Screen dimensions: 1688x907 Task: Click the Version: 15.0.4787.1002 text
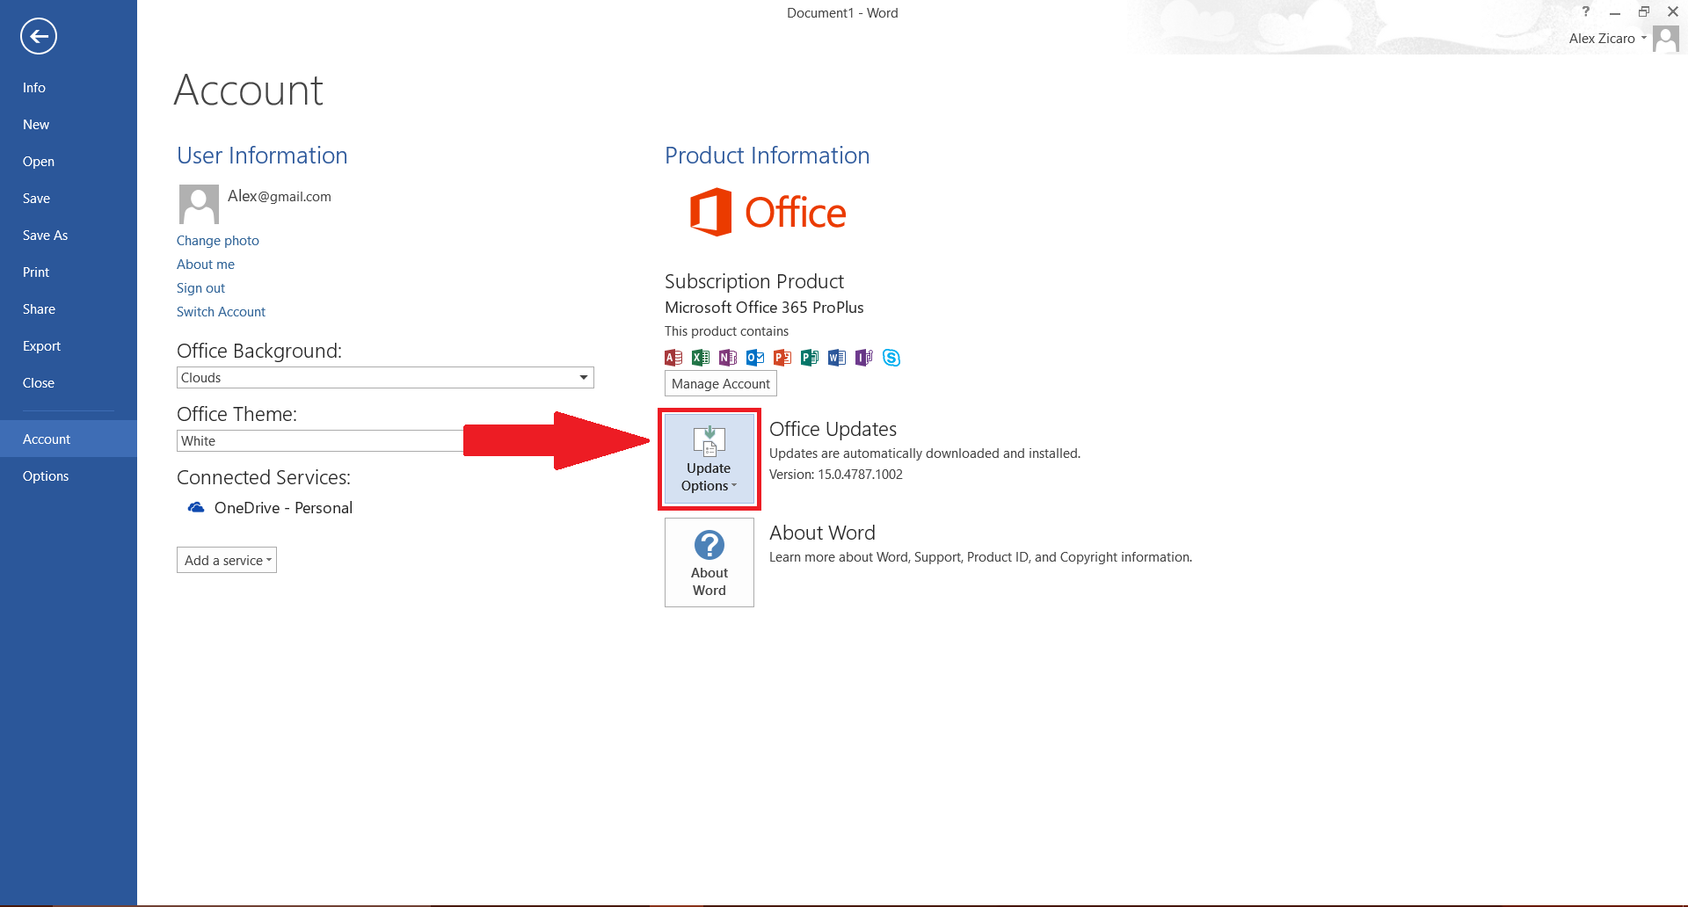pos(836,475)
